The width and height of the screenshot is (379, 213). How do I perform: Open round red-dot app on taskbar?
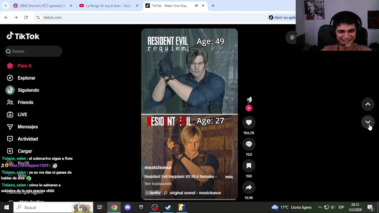(155, 207)
